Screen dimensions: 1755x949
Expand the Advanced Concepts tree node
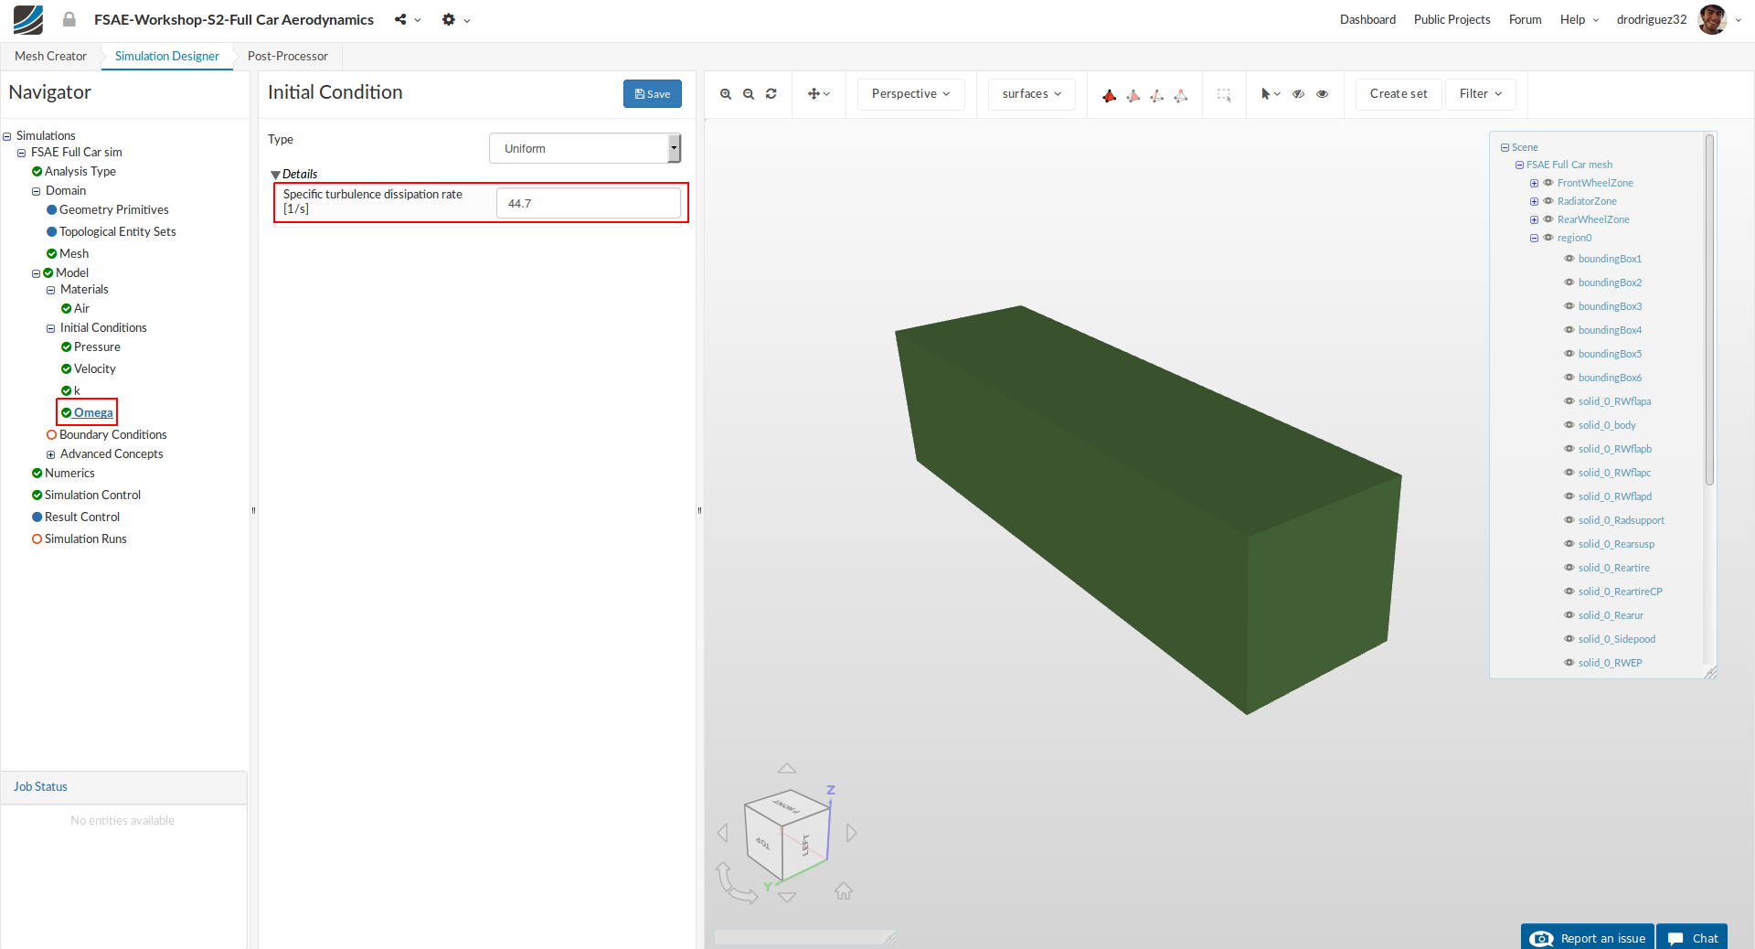point(51,454)
